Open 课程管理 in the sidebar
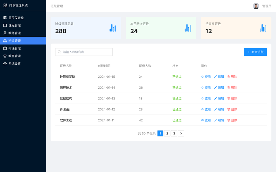The image size is (276, 172). pos(23,26)
